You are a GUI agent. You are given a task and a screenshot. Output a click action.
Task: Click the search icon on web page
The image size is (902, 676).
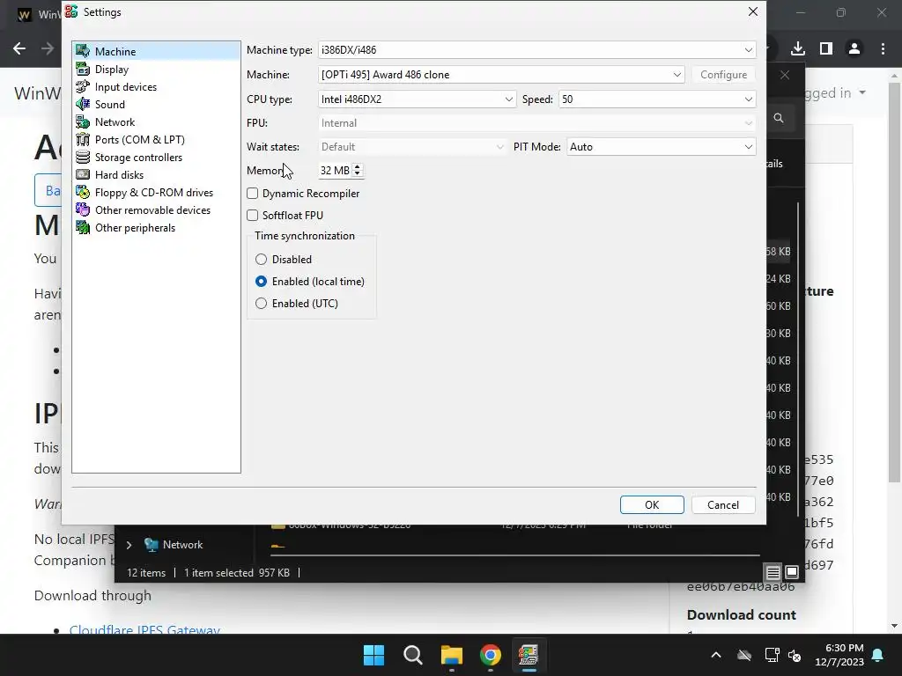pyautogui.click(x=779, y=118)
